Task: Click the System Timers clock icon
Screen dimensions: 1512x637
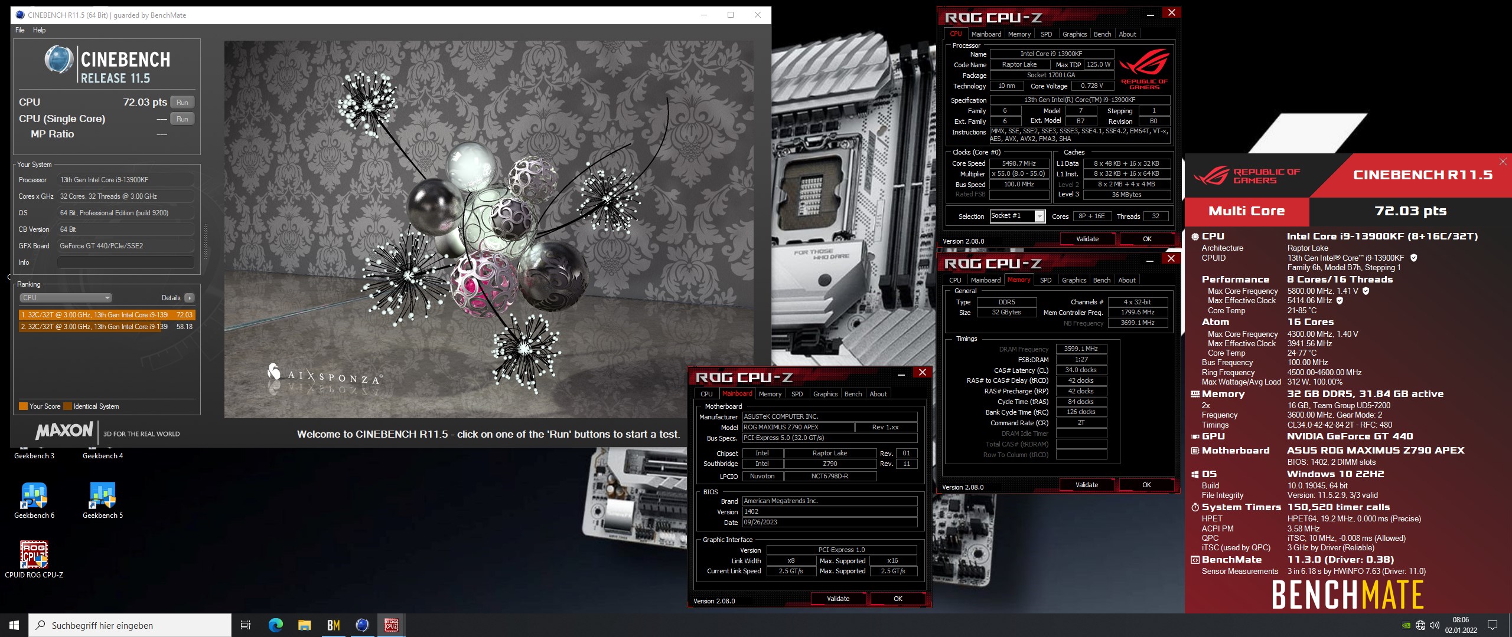Action: click(1195, 507)
